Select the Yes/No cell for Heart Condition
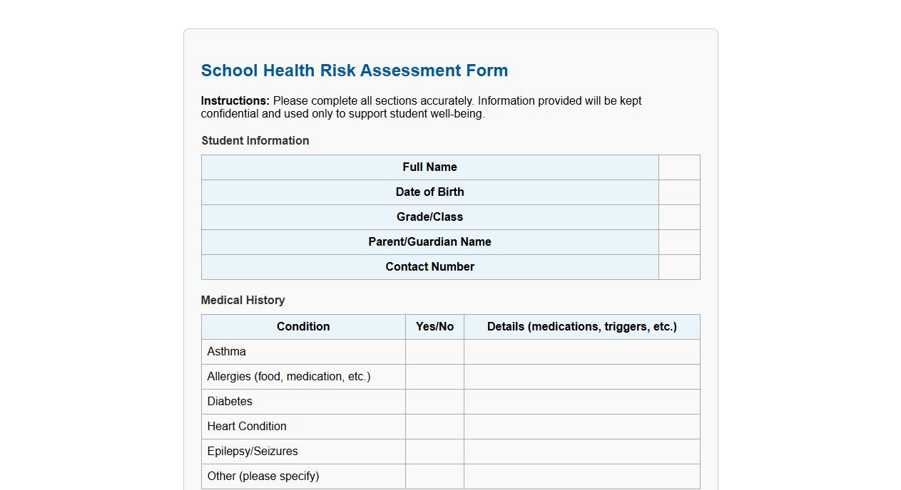This screenshot has height=490, width=901. (x=434, y=426)
